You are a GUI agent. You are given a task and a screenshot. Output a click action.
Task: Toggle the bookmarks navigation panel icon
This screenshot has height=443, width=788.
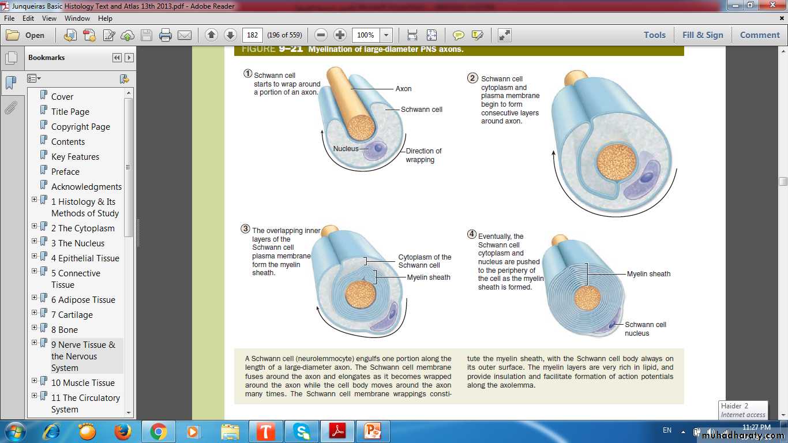[11, 83]
